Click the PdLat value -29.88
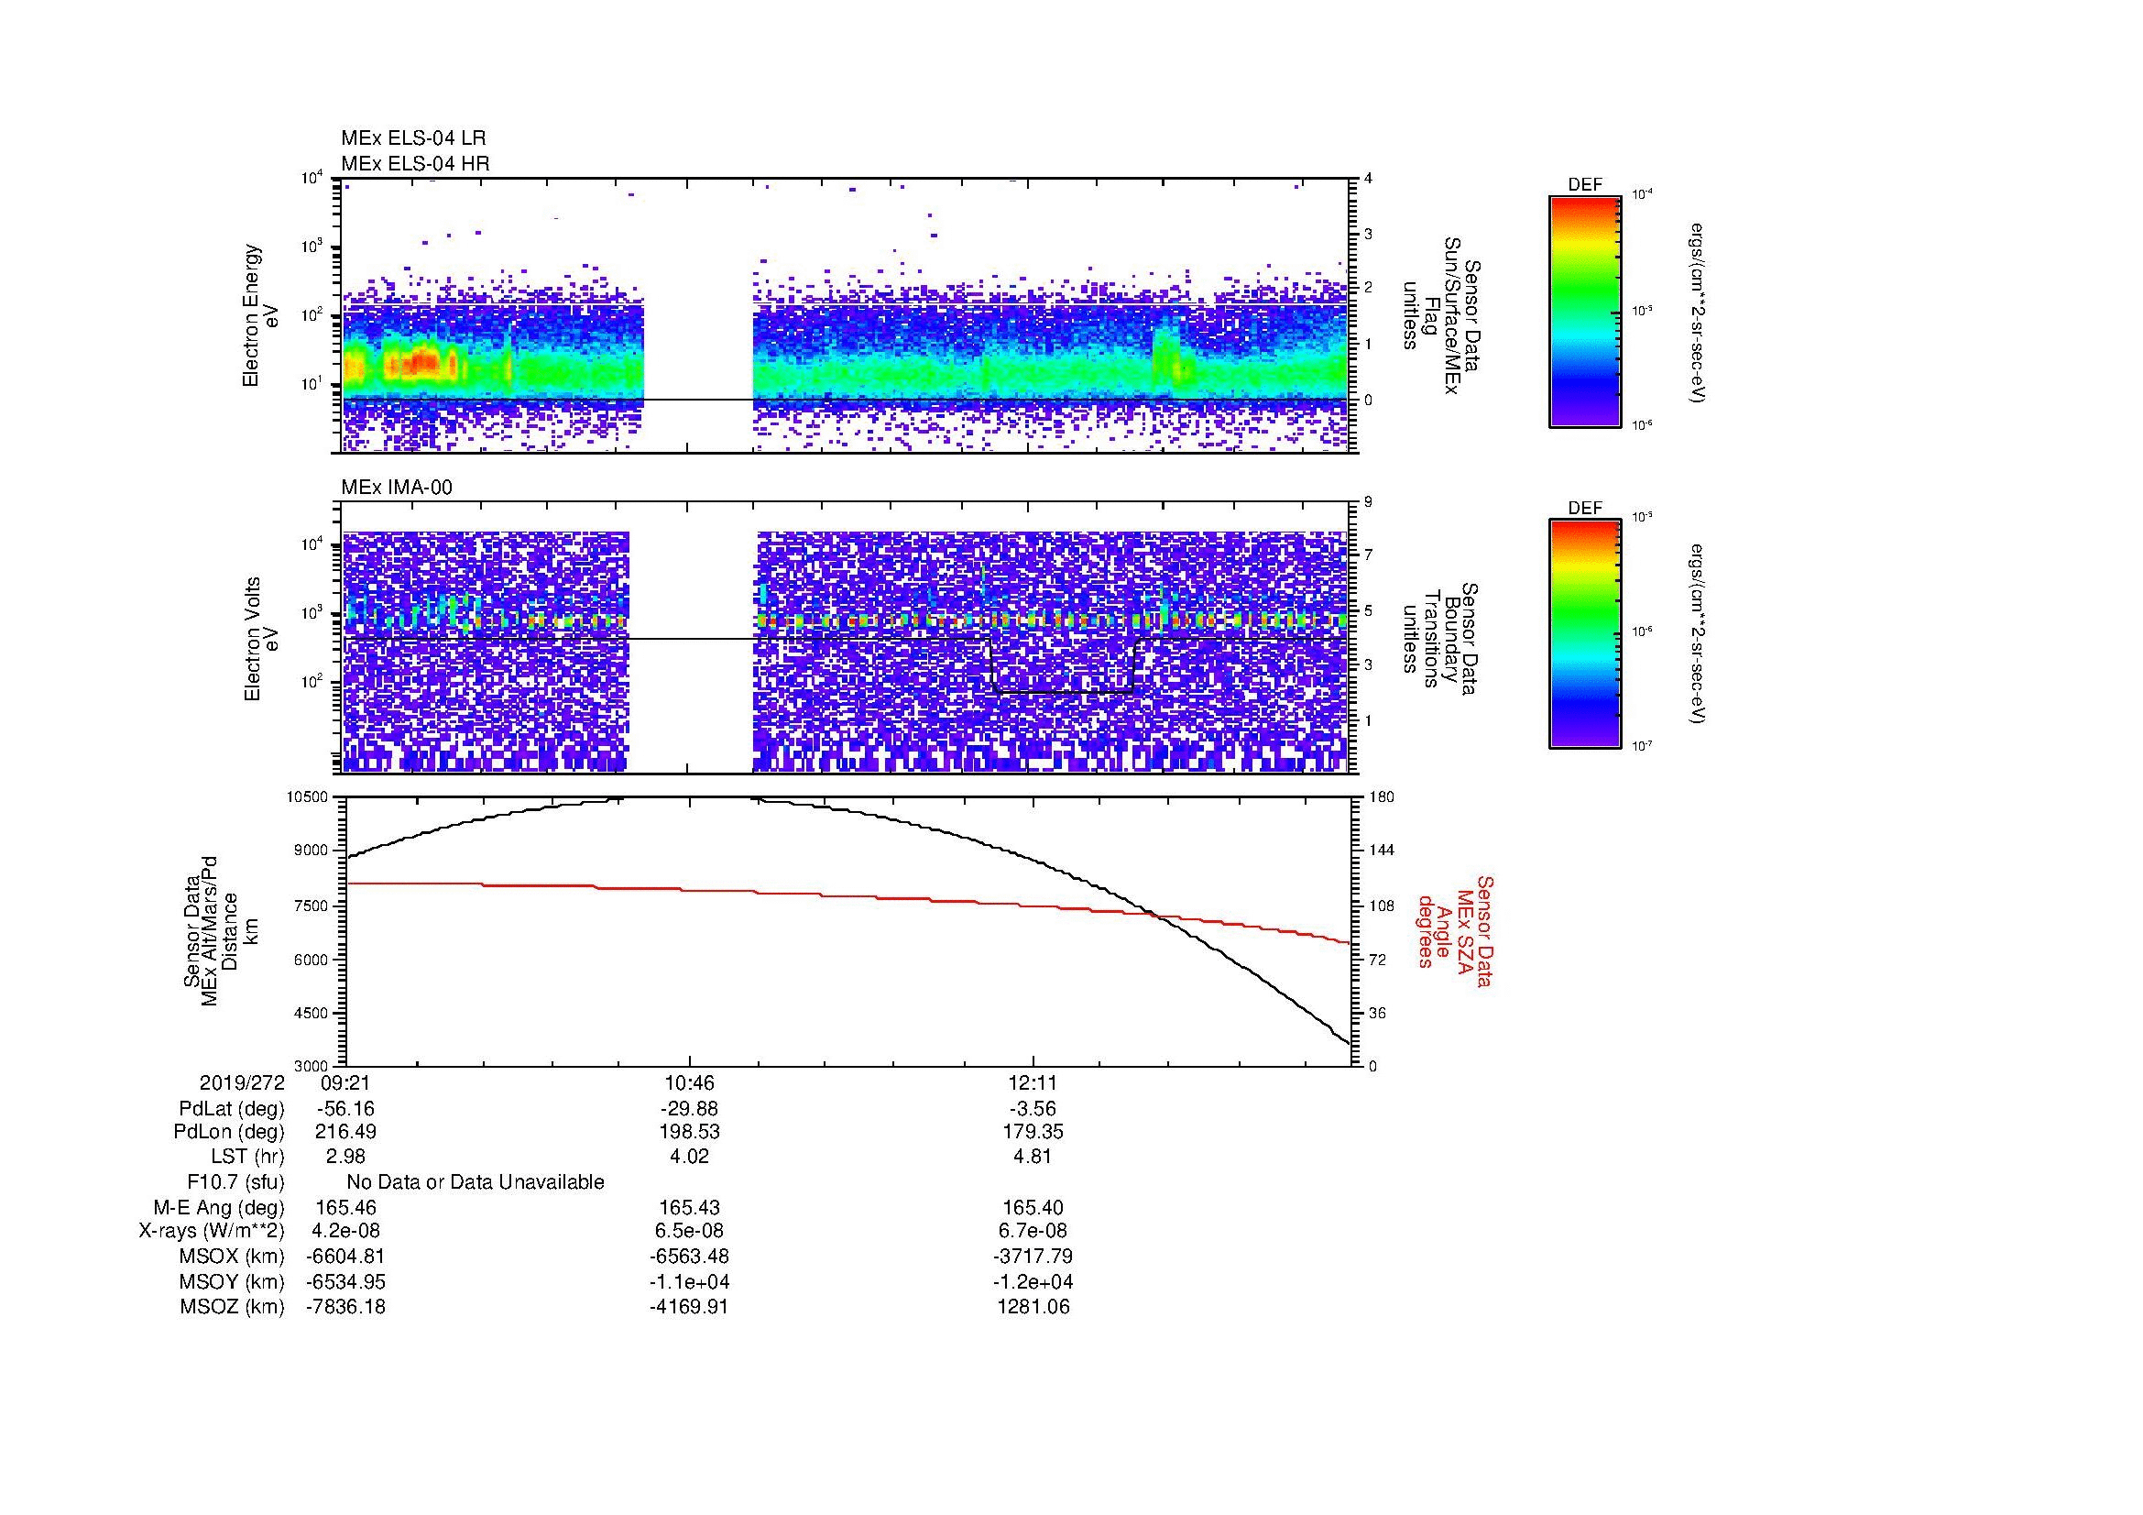 click(x=689, y=1109)
